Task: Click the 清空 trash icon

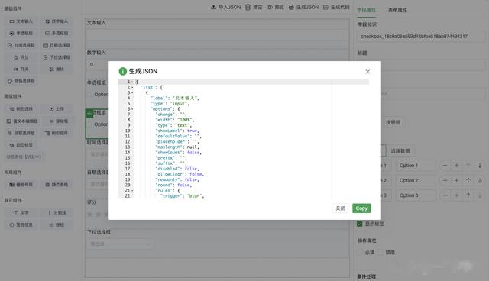Action: tap(248, 7)
